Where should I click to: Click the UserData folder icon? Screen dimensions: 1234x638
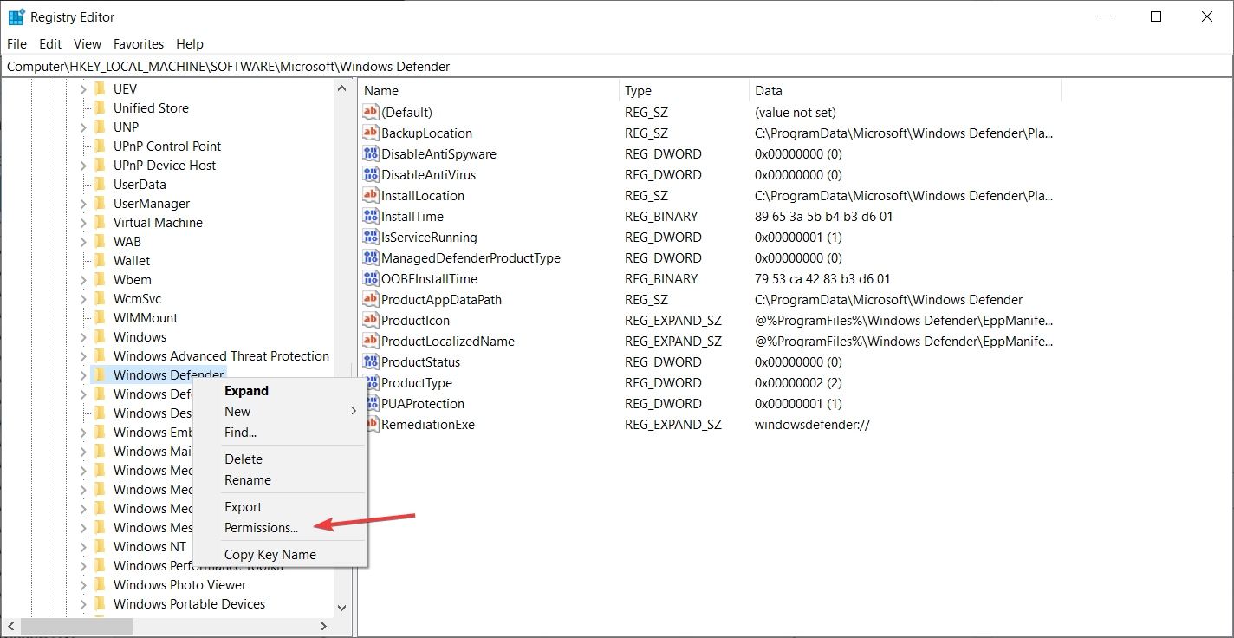point(100,184)
